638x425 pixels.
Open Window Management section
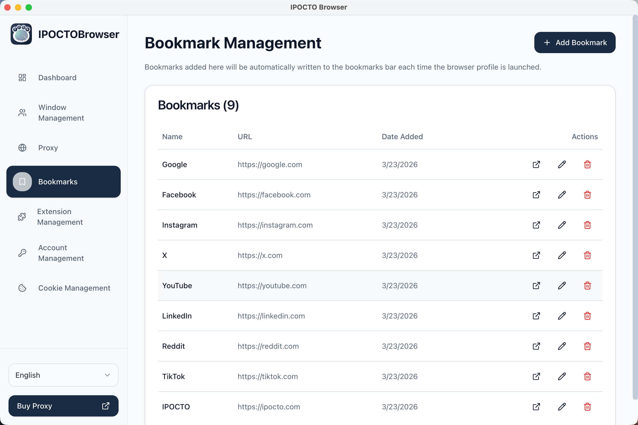point(64,113)
